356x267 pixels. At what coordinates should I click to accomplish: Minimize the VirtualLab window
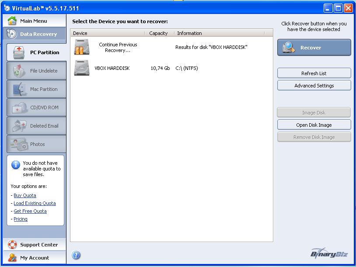click(328, 8)
